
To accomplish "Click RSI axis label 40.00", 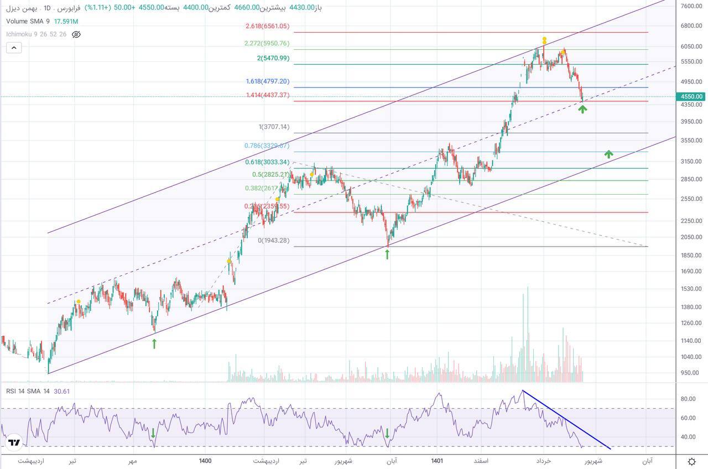I will pyautogui.click(x=688, y=437).
